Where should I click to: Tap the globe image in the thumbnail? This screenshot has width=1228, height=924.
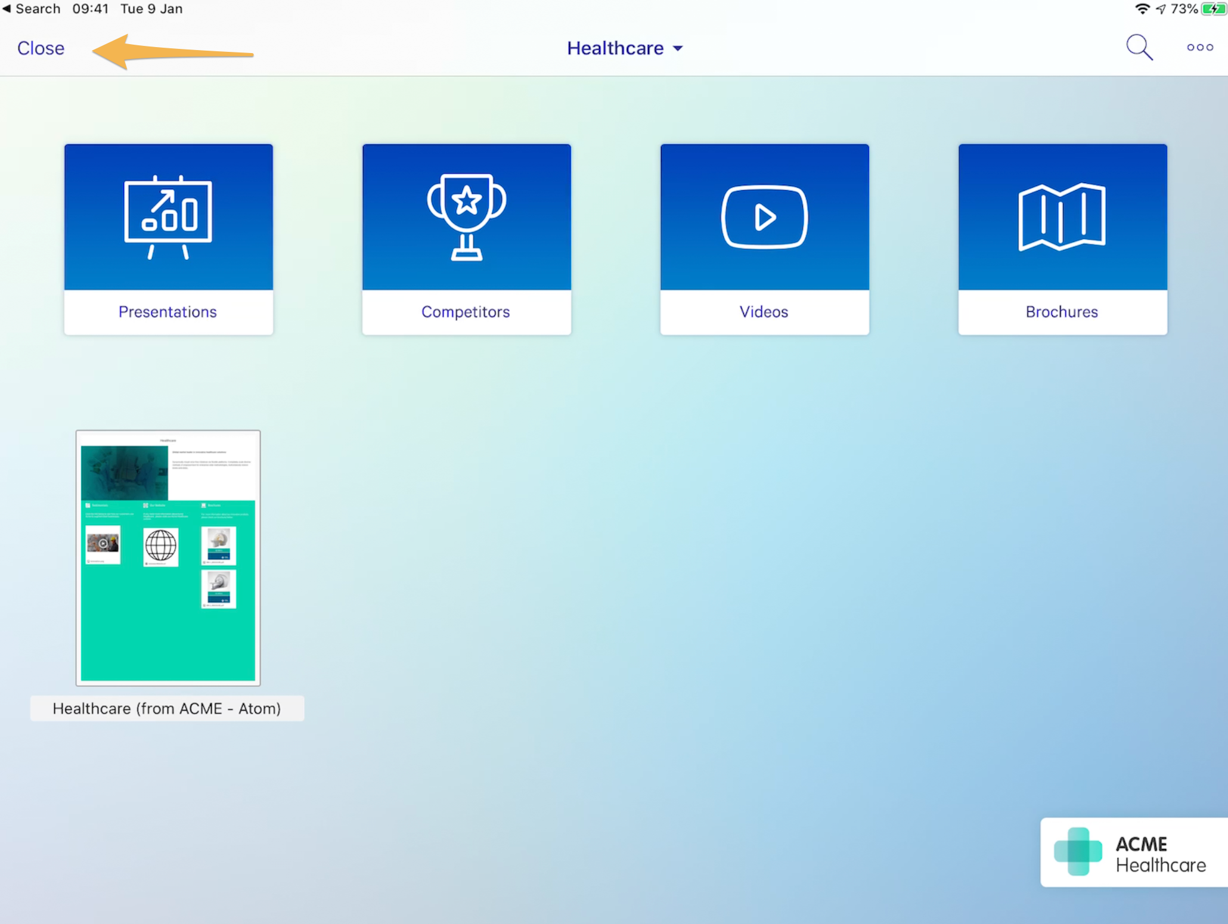tap(160, 545)
